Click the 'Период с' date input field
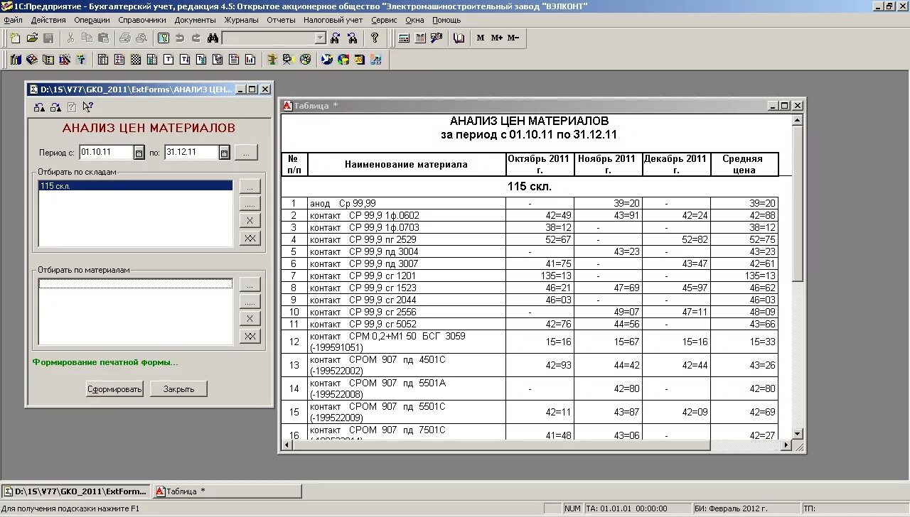Image resolution: width=910 pixels, height=517 pixels. tap(106, 152)
